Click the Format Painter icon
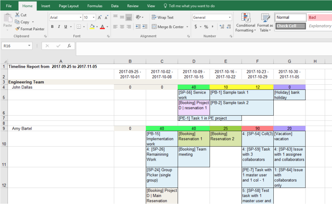The height and width of the screenshot is (204, 332). 18,29
